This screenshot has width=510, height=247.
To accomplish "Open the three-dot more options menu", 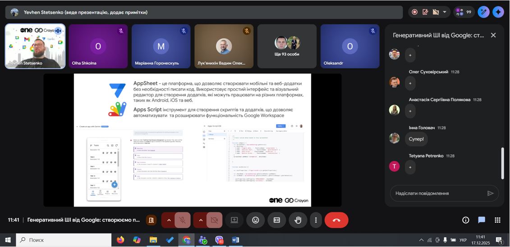I will 316,220.
